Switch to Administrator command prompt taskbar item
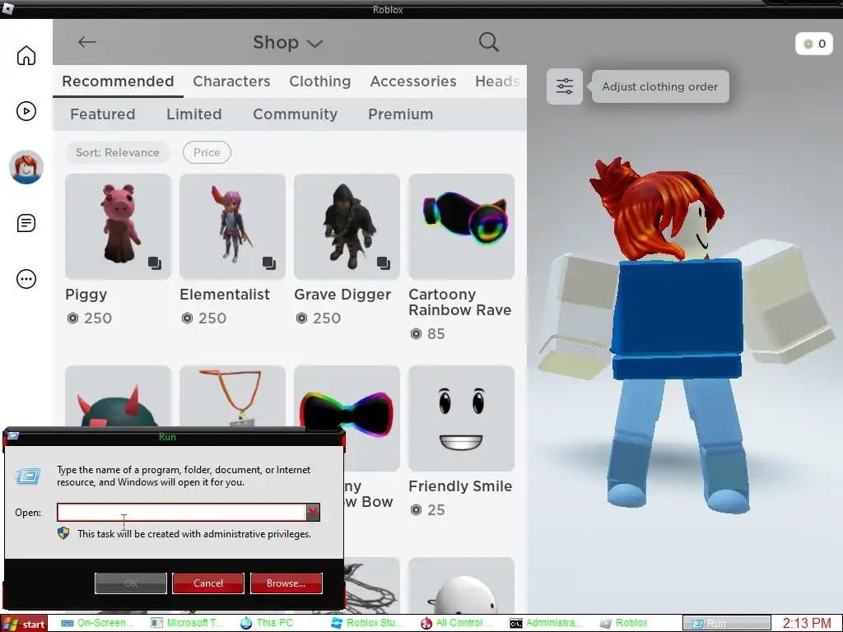This screenshot has height=632, width=843. [546, 623]
